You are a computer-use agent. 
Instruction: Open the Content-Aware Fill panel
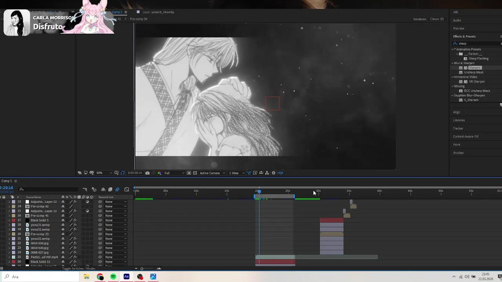pyautogui.click(x=466, y=137)
